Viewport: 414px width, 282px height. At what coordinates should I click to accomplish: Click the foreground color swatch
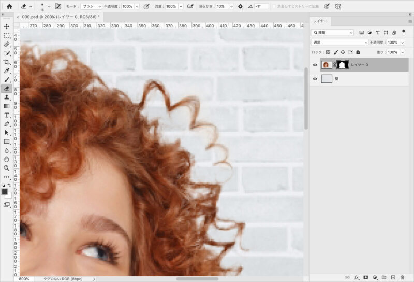5,192
